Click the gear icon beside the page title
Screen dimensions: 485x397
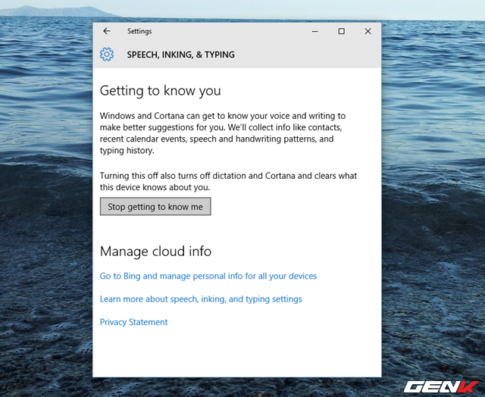click(107, 55)
